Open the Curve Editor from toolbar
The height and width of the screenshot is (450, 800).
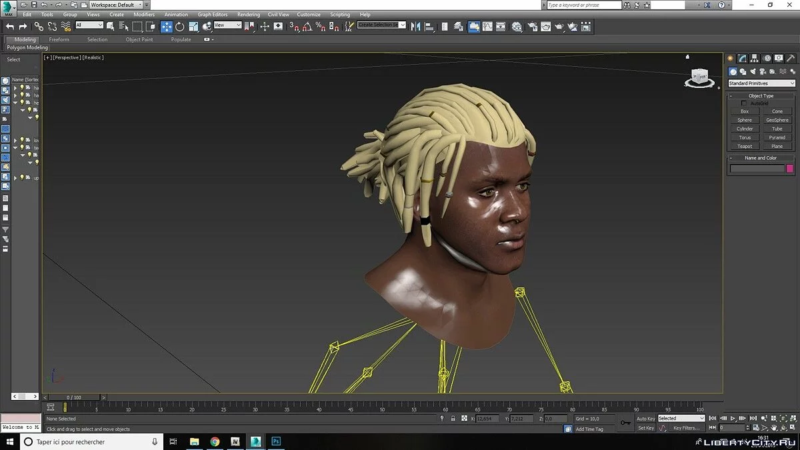[x=487, y=27]
